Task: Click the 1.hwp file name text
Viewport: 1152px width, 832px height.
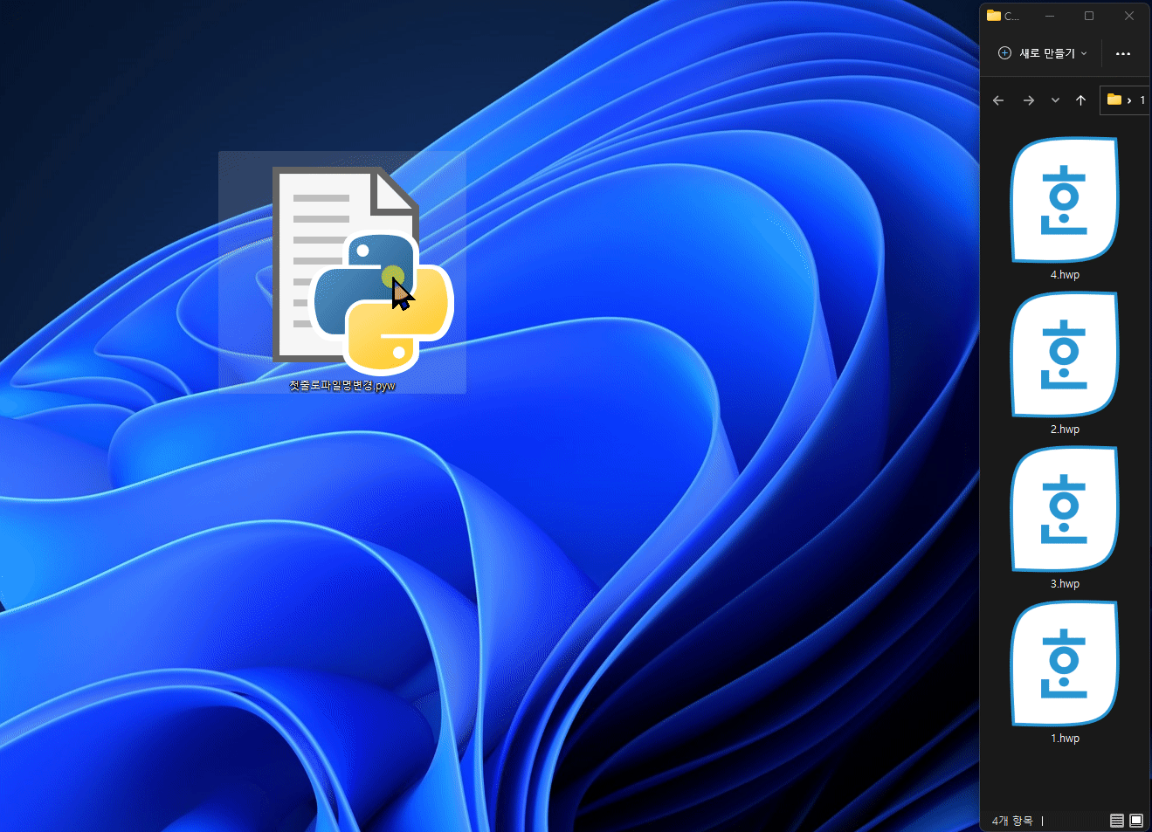Action: tap(1065, 739)
